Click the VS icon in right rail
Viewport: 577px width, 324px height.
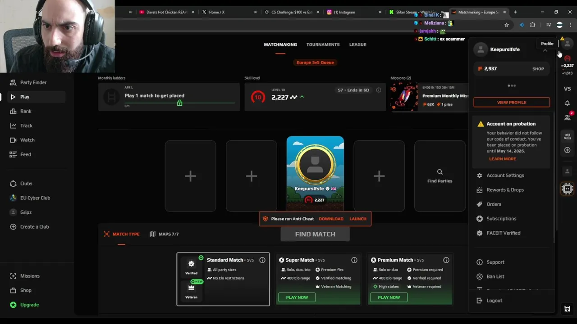[x=567, y=89]
